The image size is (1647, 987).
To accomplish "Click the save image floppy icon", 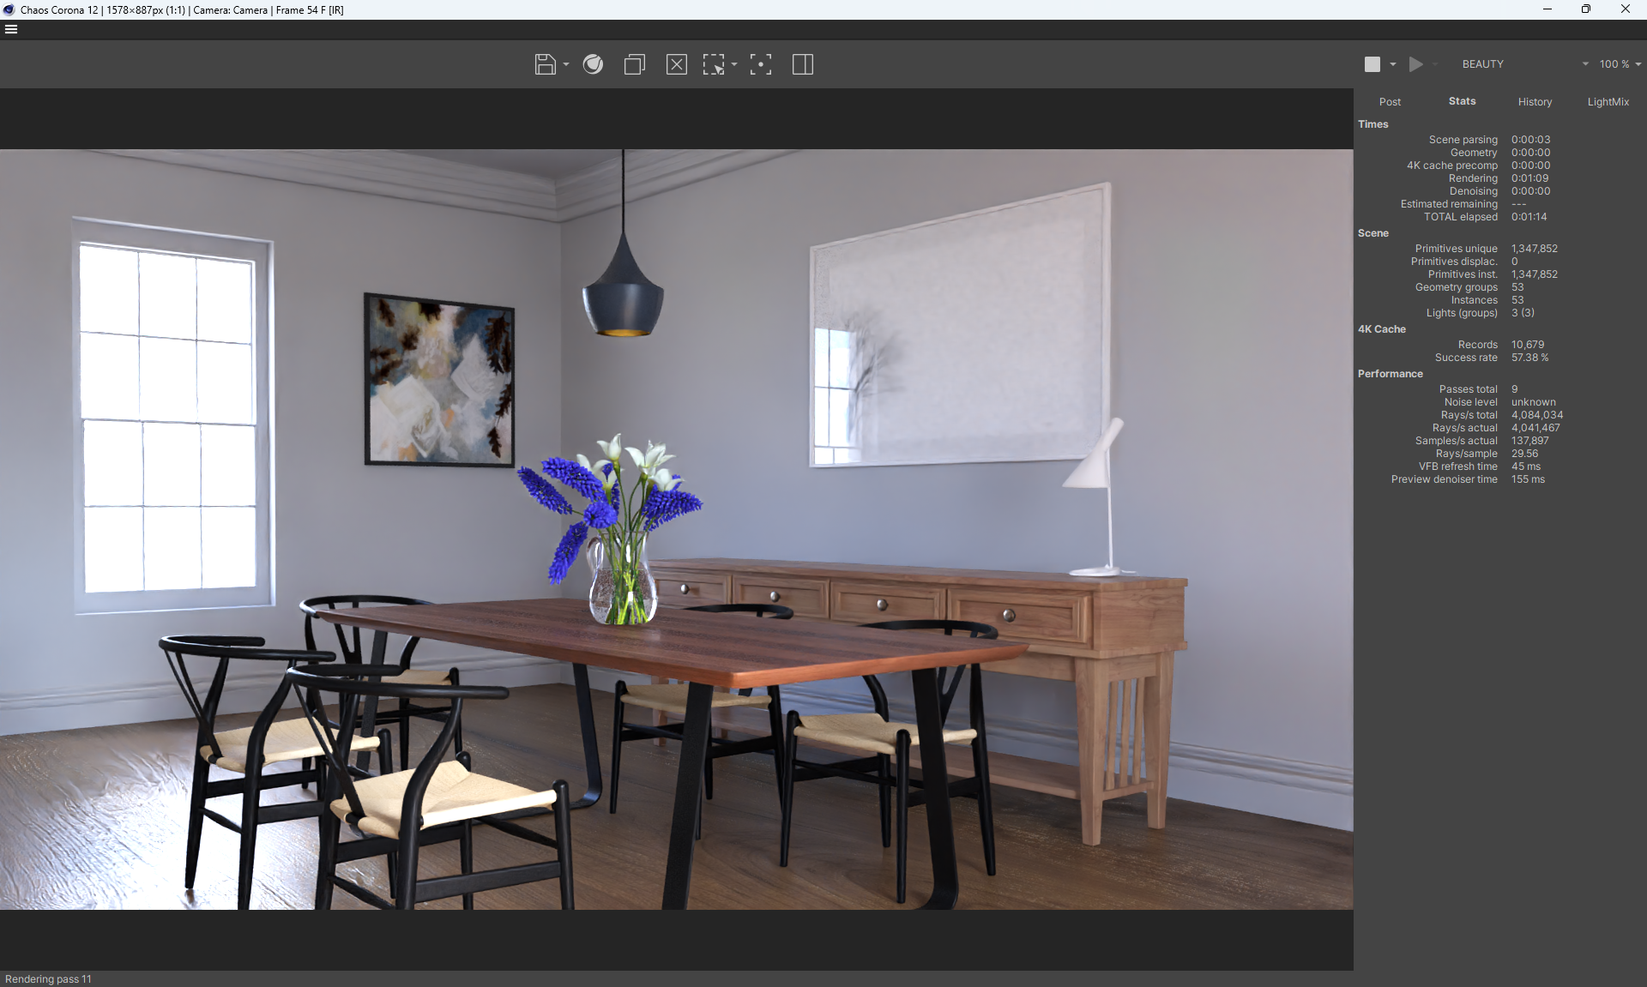I will (x=545, y=64).
